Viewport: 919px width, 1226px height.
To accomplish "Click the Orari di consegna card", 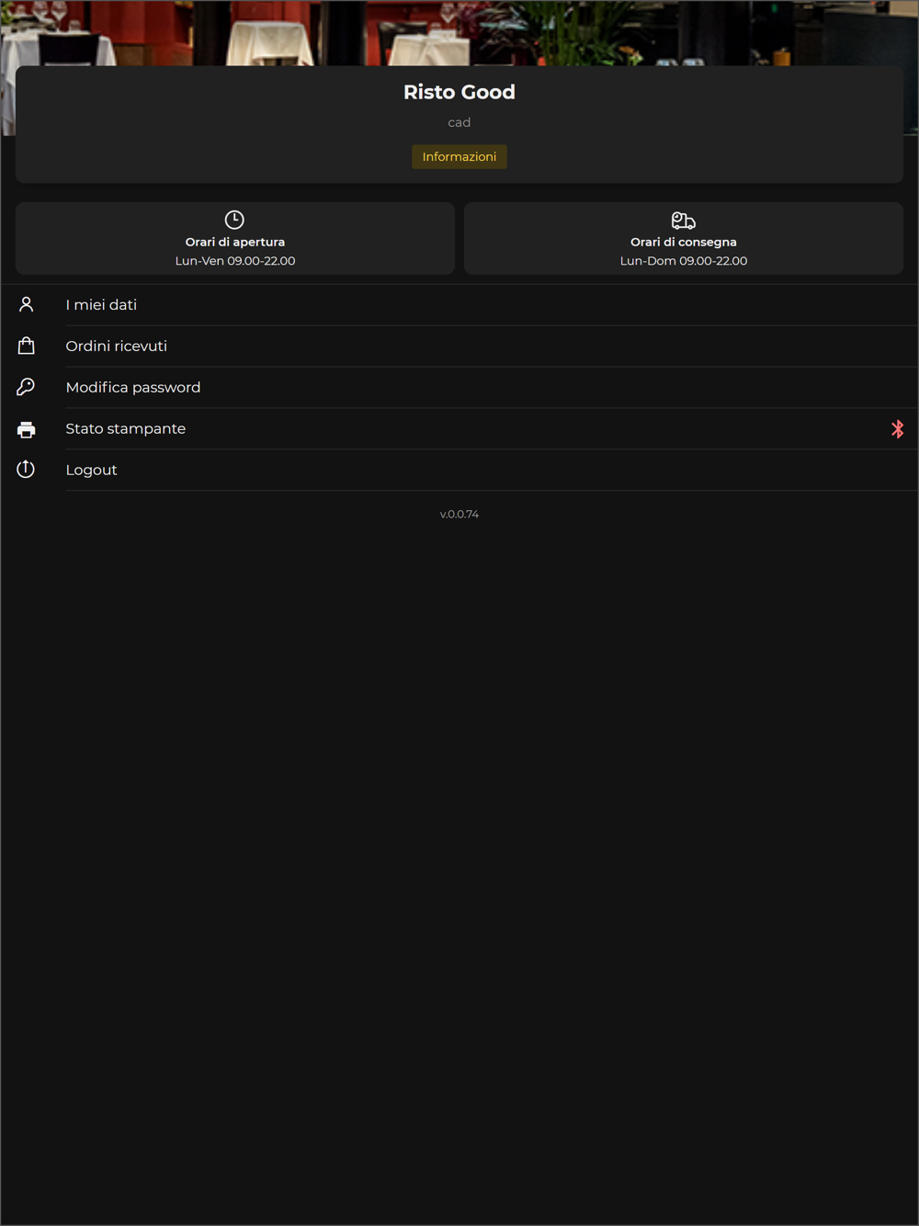I will tap(684, 239).
